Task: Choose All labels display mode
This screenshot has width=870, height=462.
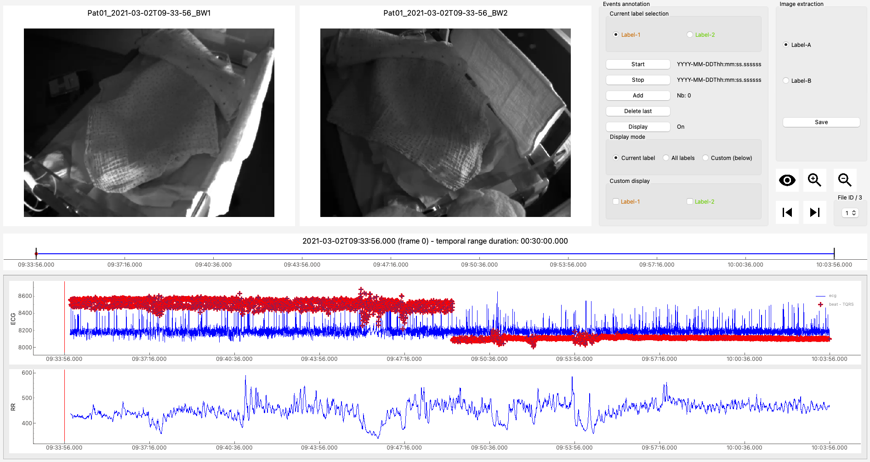Action: pyautogui.click(x=666, y=158)
